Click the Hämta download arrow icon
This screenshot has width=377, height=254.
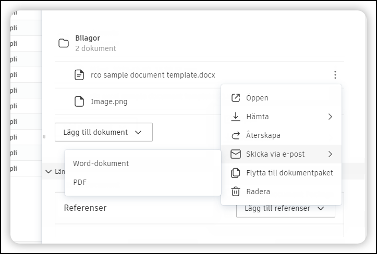coord(236,117)
